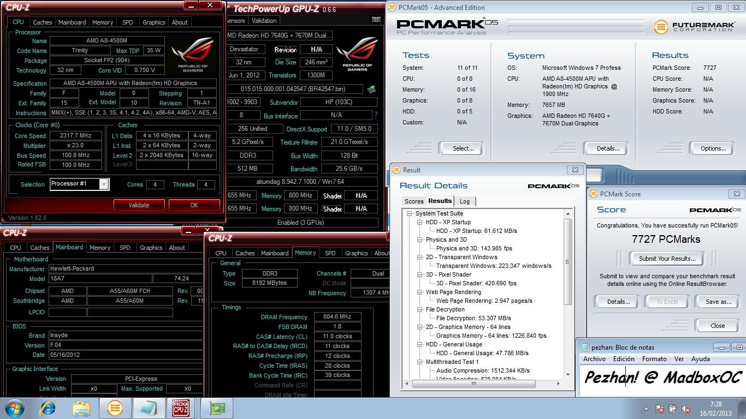Viewport: 746px width, 419px height.
Task: Click the GPU-Z graphics card taskbar icon
Action: (x=217, y=408)
